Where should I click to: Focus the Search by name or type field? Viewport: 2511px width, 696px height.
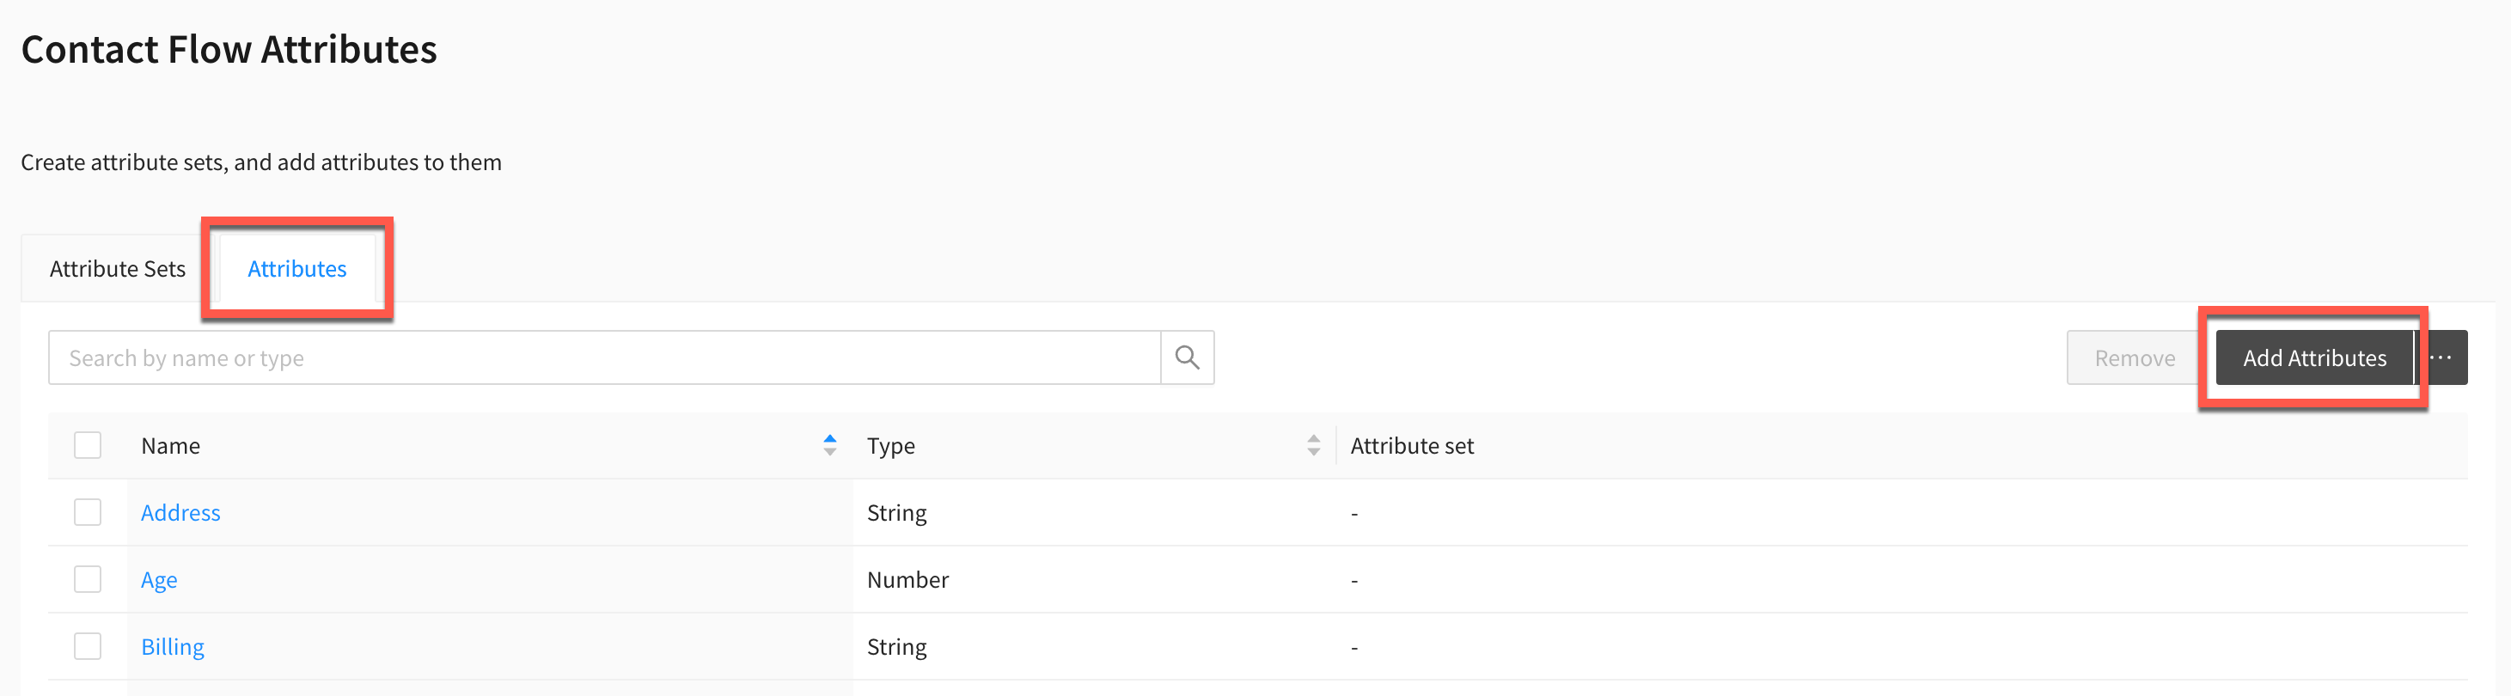coord(604,357)
